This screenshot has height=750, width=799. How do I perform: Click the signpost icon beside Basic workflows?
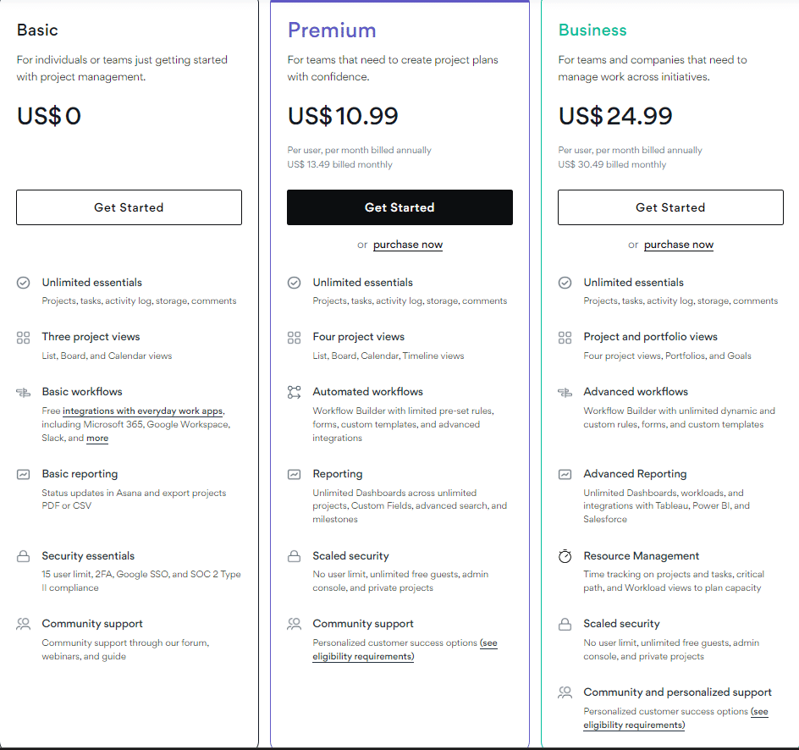click(24, 392)
